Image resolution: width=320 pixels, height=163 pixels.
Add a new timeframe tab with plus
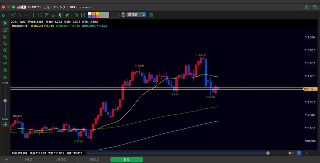(6, 160)
